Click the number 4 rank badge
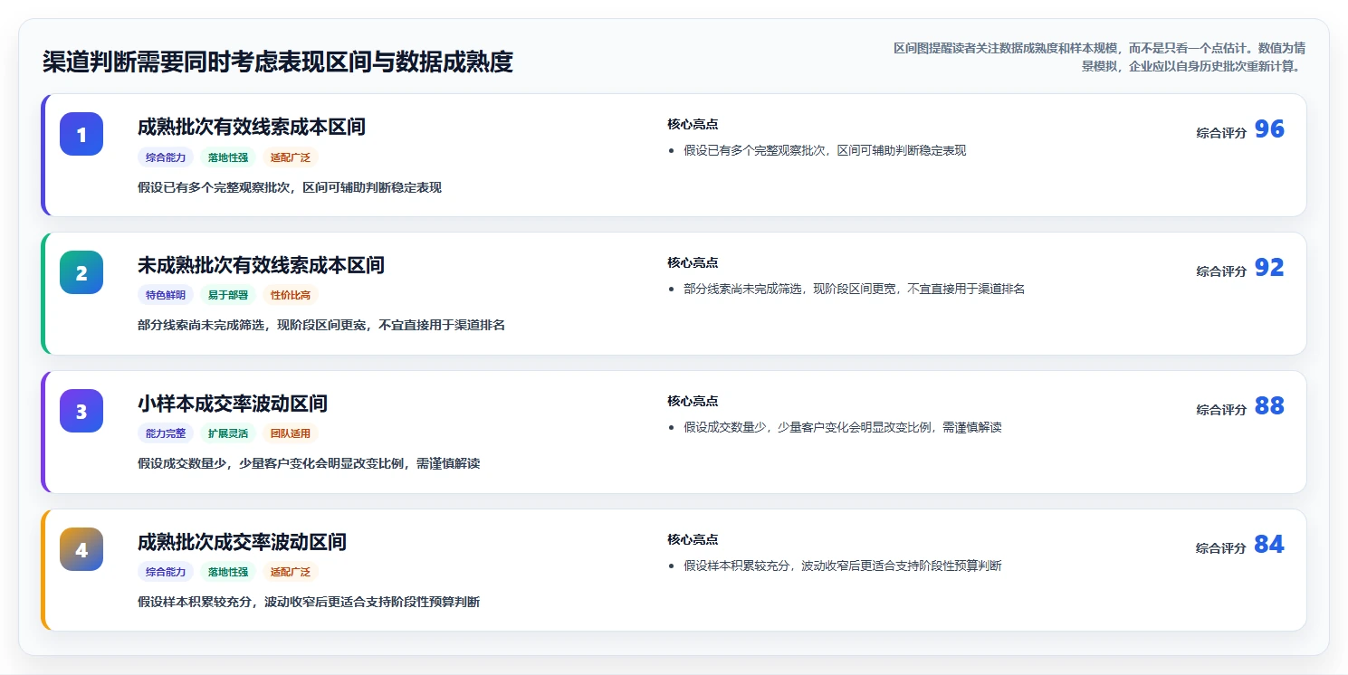The image size is (1348, 675). click(x=81, y=549)
